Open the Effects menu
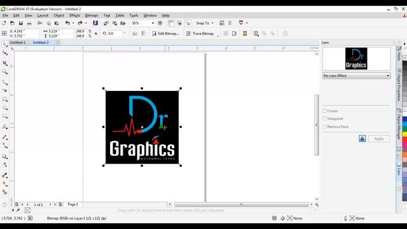 coord(75,15)
